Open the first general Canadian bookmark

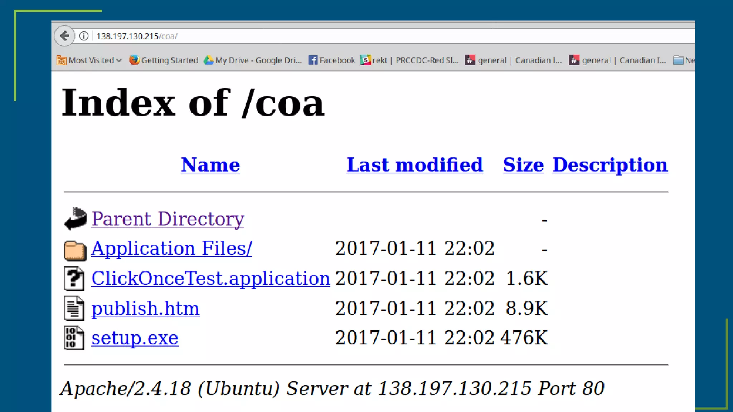point(513,60)
